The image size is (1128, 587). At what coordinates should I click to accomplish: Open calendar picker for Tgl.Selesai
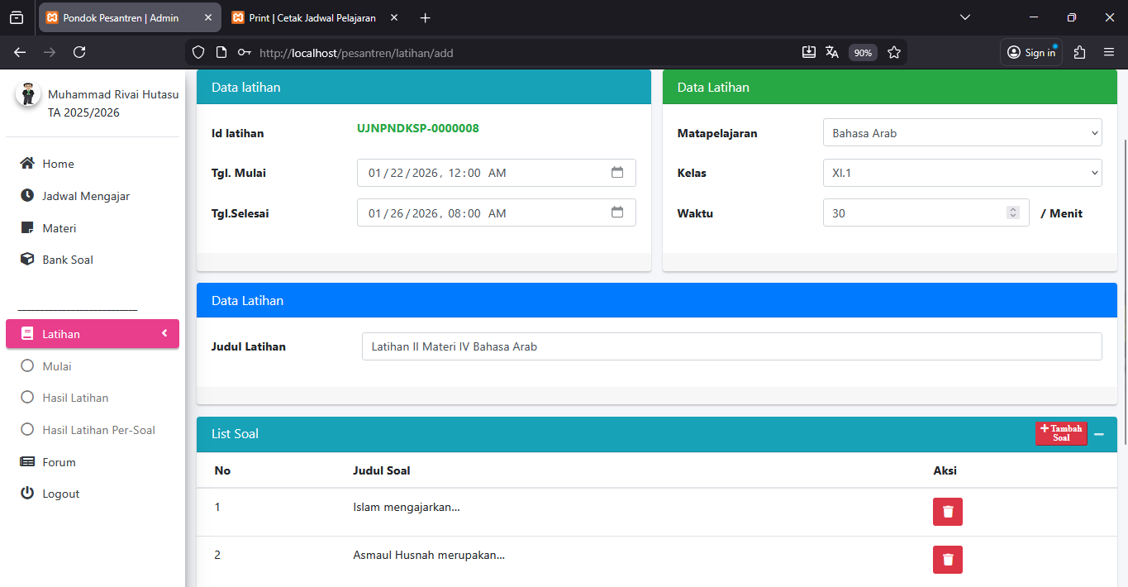[x=617, y=212]
